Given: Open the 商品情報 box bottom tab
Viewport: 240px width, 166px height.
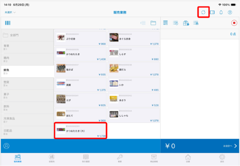Looking at the screenshot, I should click(x=154, y=158).
